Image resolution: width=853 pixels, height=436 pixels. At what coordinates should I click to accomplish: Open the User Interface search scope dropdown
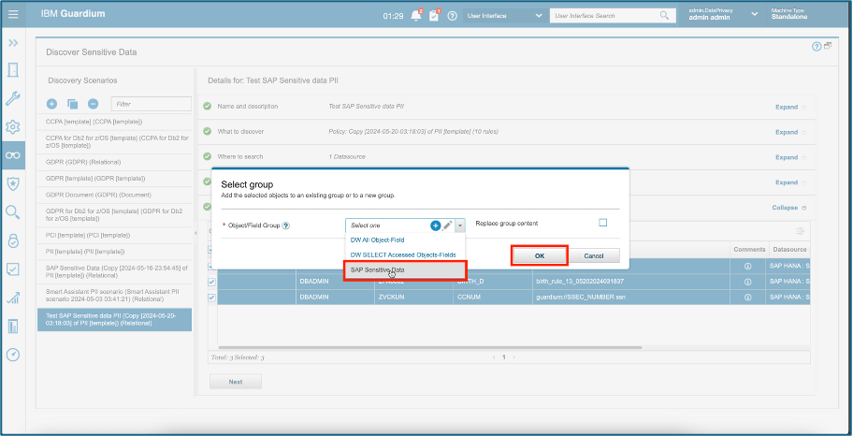[x=505, y=15]
